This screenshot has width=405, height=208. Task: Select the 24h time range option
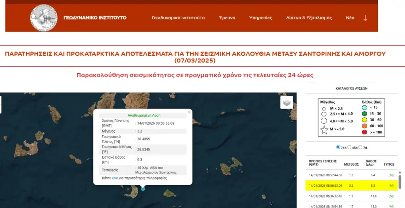click(x=338, y=147)
